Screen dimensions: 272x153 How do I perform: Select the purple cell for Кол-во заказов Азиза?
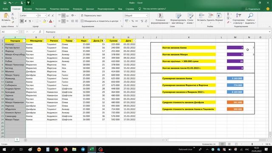tap(235, 48)
